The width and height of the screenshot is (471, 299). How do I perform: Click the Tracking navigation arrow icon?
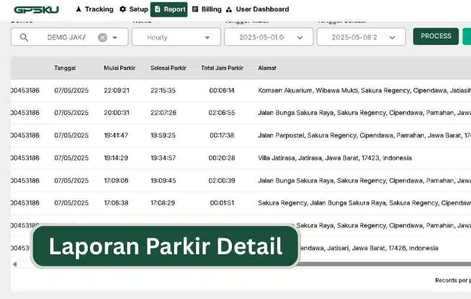click(x=79, y=9)
